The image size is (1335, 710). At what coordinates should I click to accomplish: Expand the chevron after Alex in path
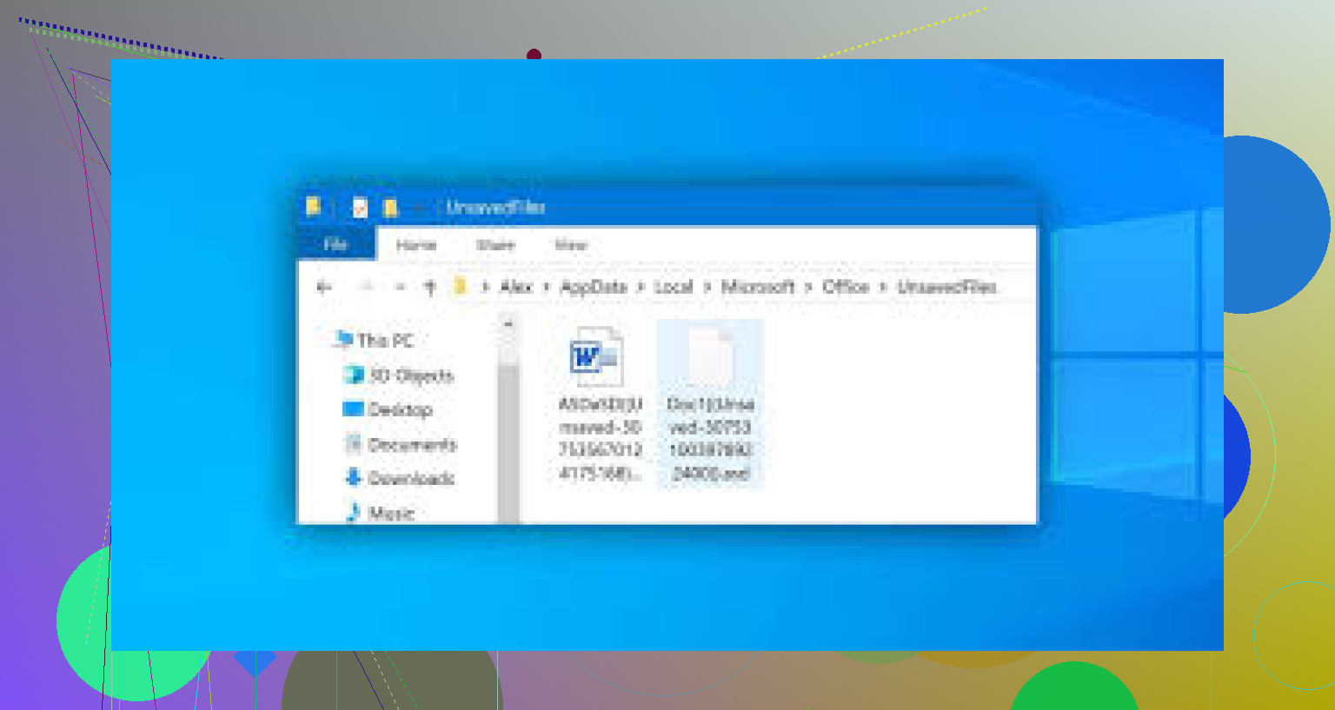(x=547, y=287)
